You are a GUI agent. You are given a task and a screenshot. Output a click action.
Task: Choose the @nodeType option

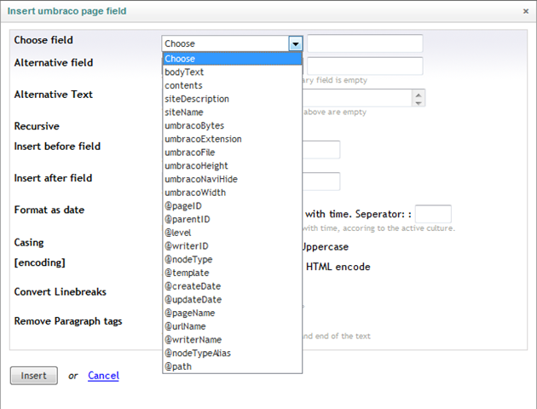232,259
